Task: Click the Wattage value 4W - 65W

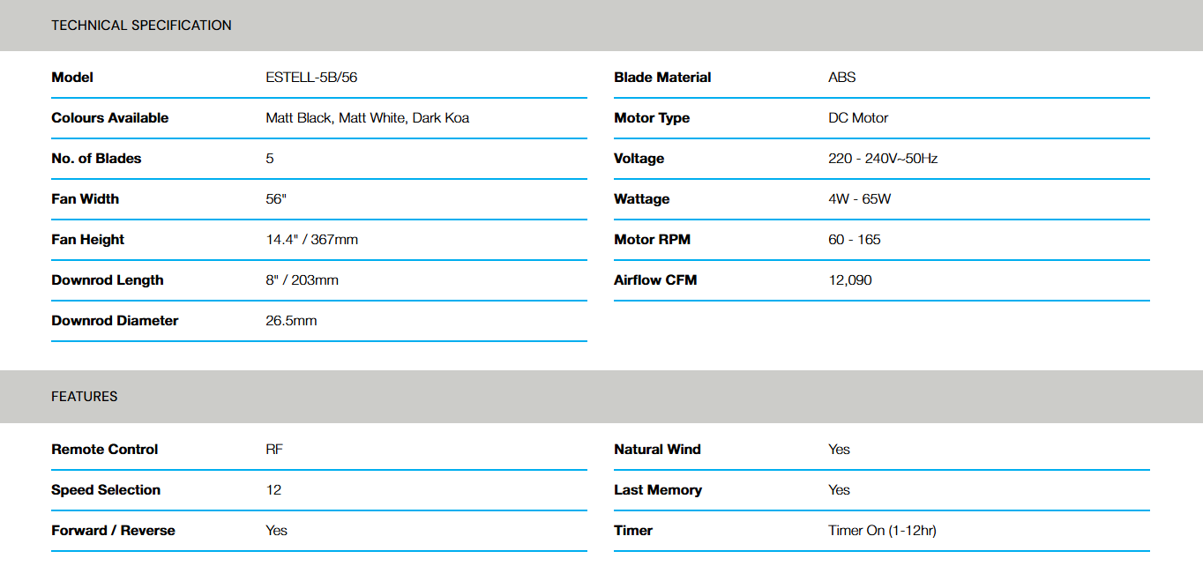Action: click(x=860, y=199)
